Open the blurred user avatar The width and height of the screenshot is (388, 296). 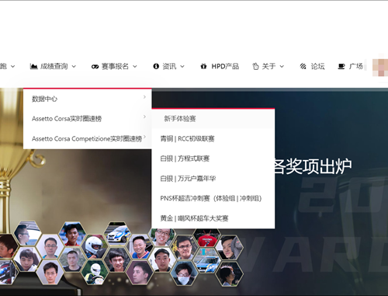click(380, 68)
